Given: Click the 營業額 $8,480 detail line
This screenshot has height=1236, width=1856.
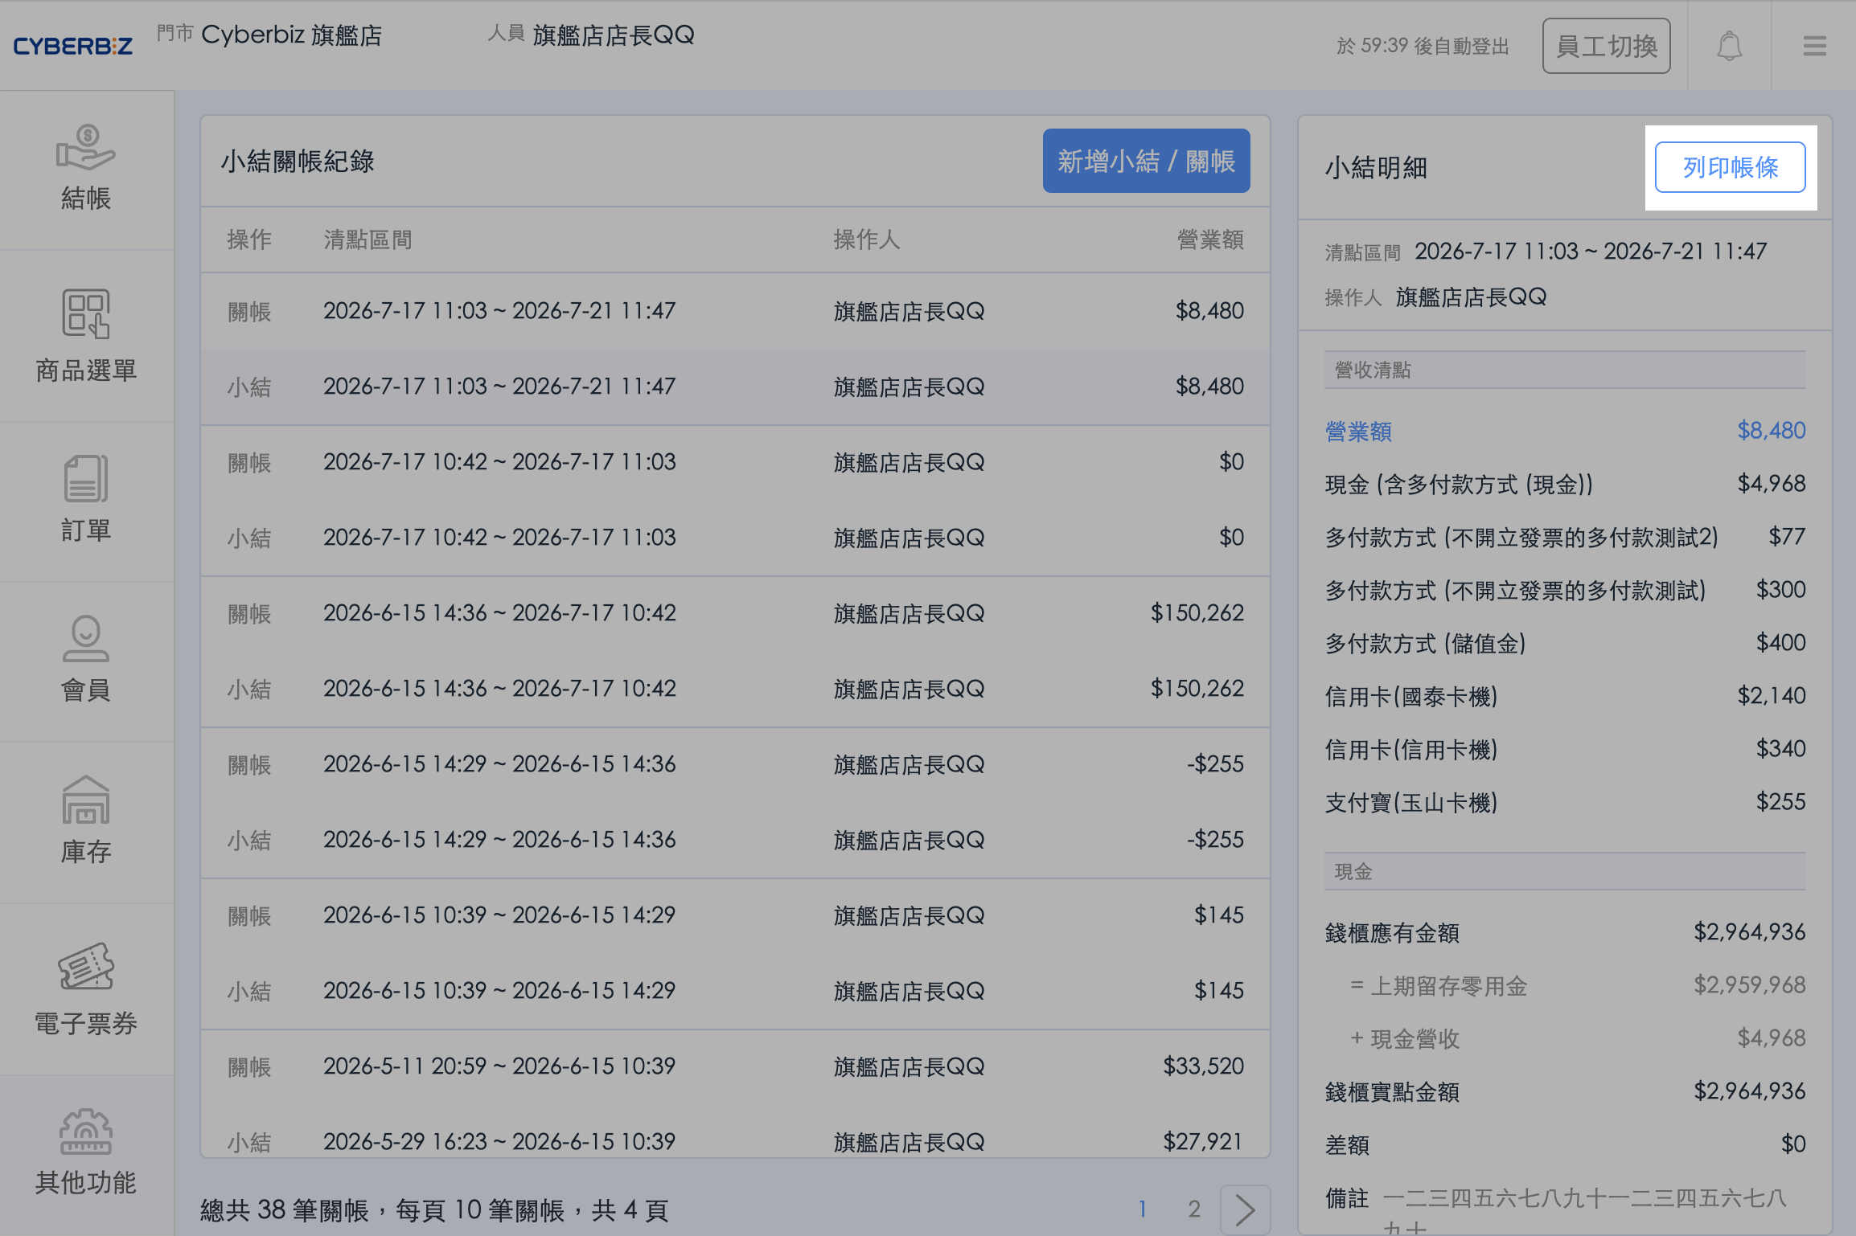Looking at the screenshot, I should [x=1565, y=431].
